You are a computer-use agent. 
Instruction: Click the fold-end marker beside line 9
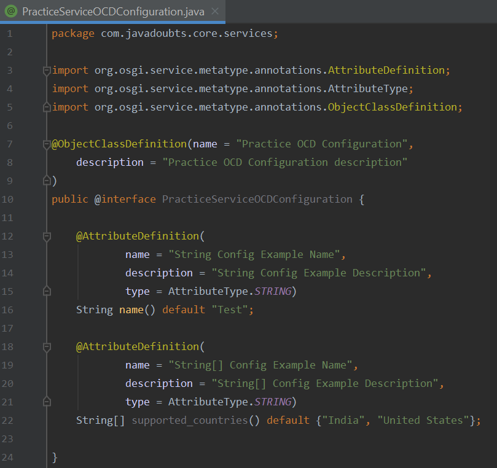(x=46, y=180)
